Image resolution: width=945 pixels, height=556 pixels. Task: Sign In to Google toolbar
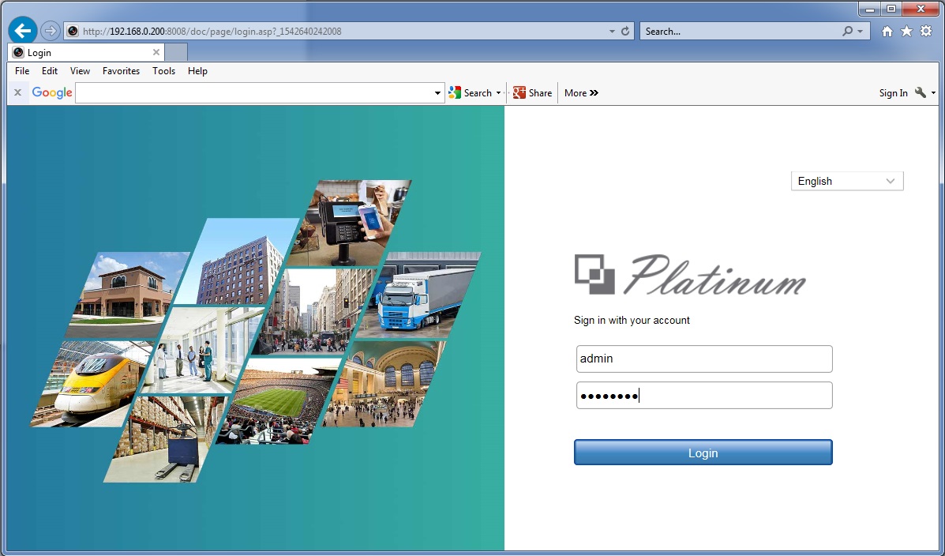(x=893, y=93)
